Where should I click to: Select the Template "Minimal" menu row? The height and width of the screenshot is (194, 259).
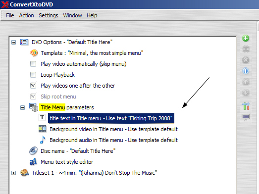pos(92,53)
